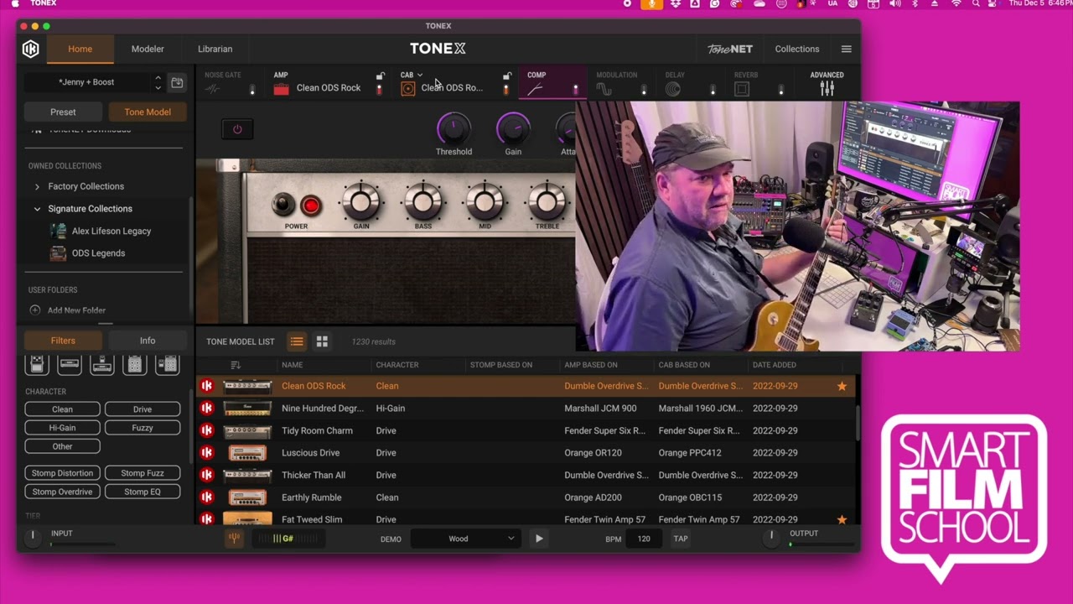Open the Wood demo dropdown
The image size is (1073, 604).
(465, 539)
